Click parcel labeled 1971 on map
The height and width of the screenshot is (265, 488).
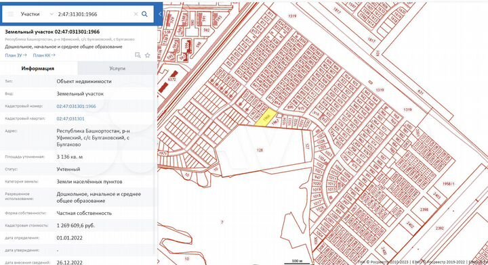[163, 153]
